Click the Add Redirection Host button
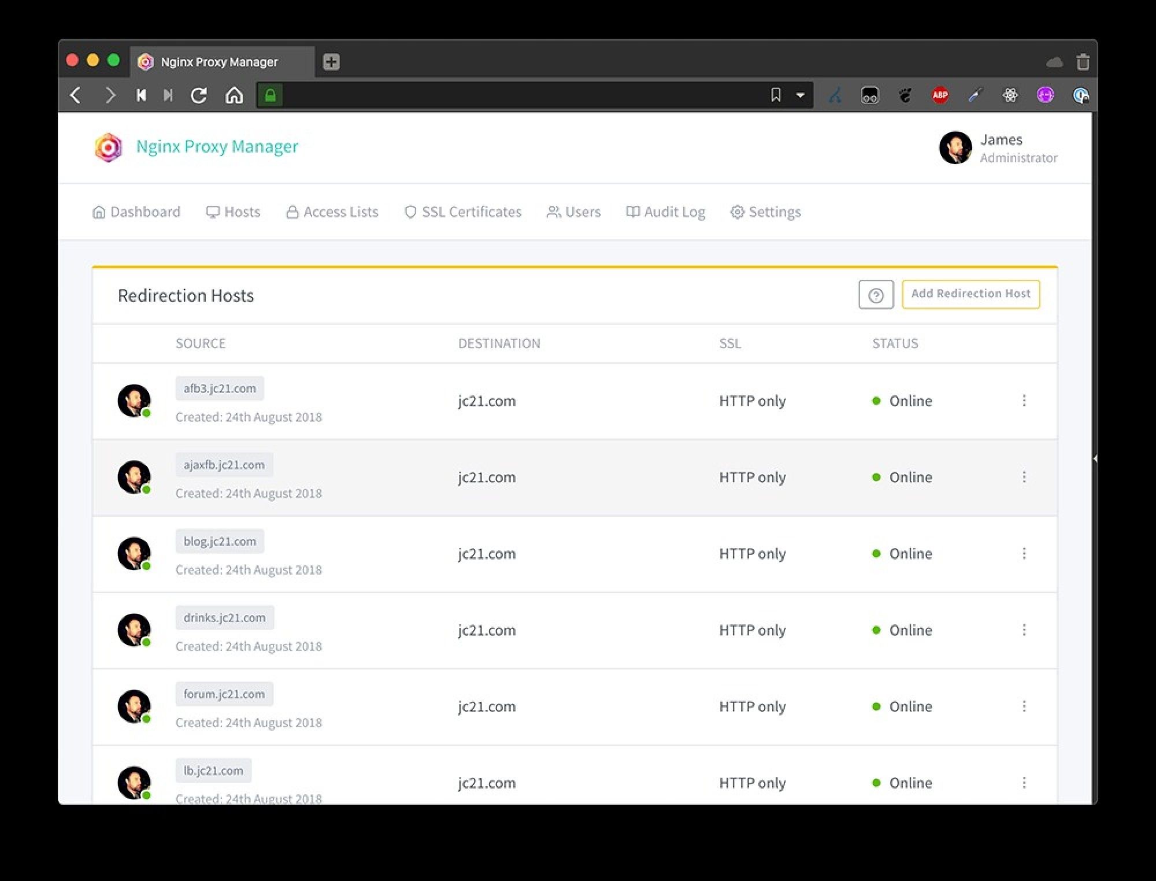This screenshot has width=1156, height=881. [970, 294]
